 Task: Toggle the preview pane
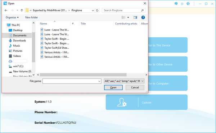point(135,18)
